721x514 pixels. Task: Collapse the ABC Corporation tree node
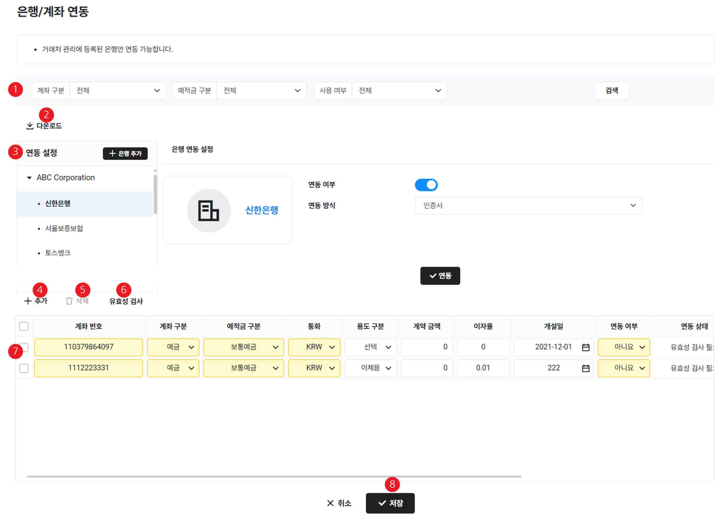pyautogui.click(x=30, y=178)
